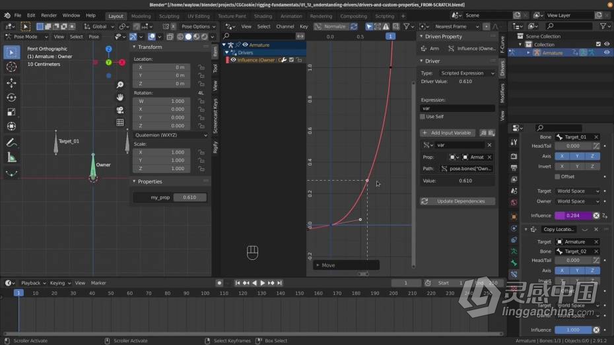The image size is (614, 345).
Task: Toggle camera view gizmo icon
Action: (119, 110)
